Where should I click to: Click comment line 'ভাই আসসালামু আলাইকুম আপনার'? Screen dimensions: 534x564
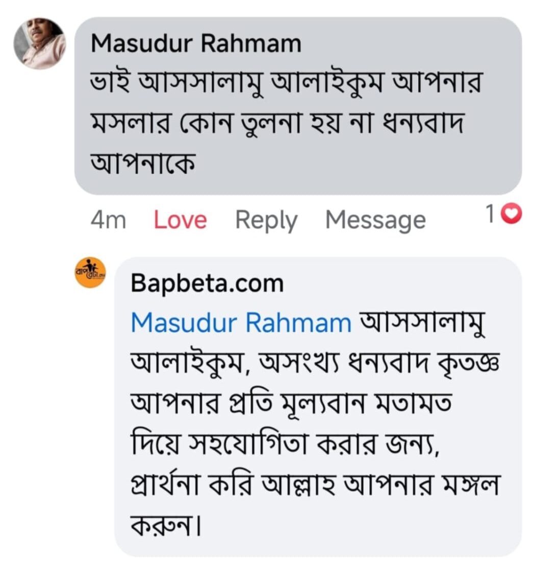[x=286, y=84]
